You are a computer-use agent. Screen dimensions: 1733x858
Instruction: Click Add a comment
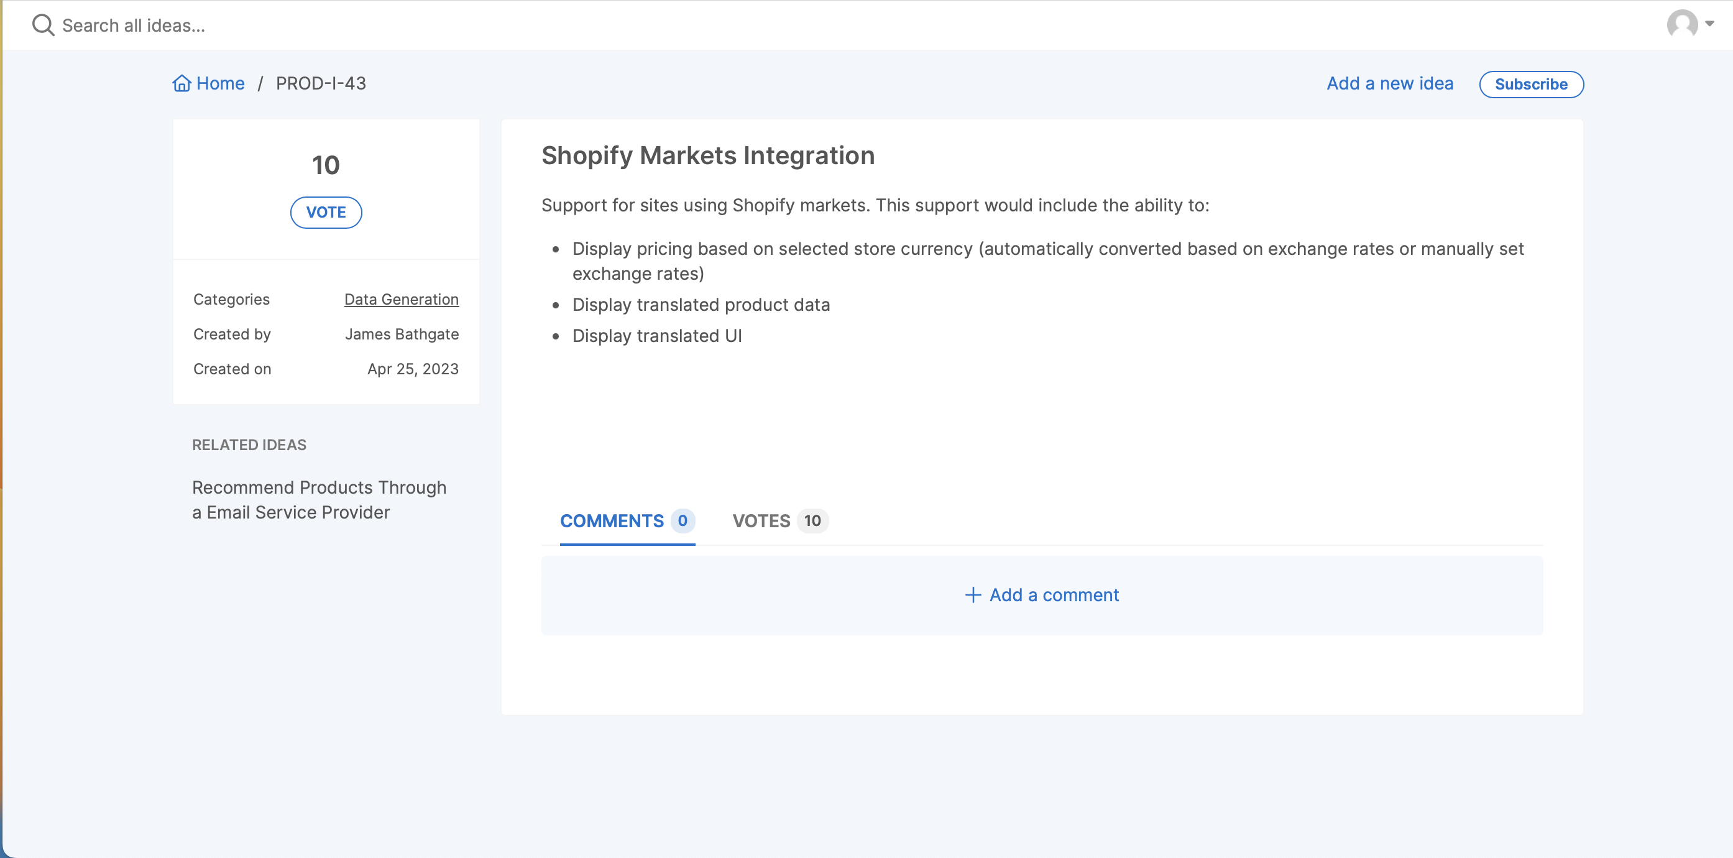point(1042,596)
